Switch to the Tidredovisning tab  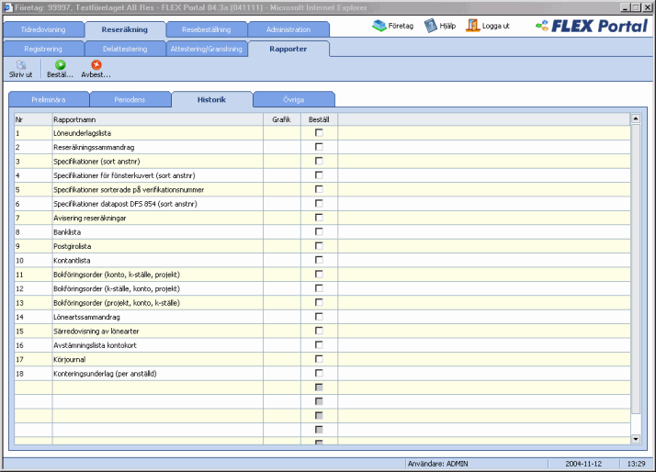42,29
